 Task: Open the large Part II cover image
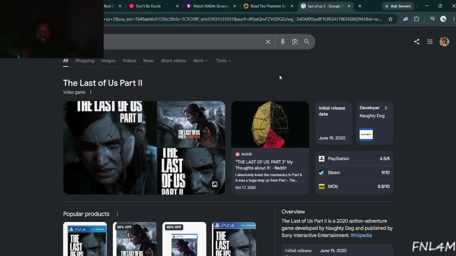tap(110, 148)
